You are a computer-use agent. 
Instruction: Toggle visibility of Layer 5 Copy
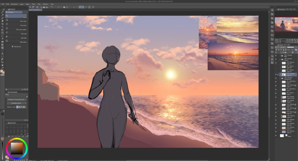pyautogui.click(x=276, y=97)
